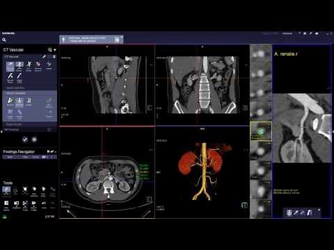Select the topmost vessel cross-section thumbnail
The image size is (334, 250).
pyautogui.click(x=260, y=53)
